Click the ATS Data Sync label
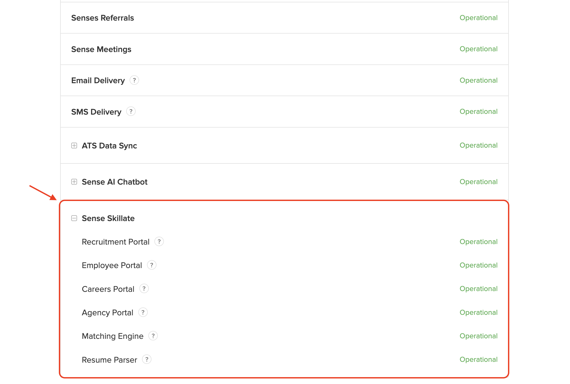This screenshot has height=384, width=570. click(x=109, y=146)
